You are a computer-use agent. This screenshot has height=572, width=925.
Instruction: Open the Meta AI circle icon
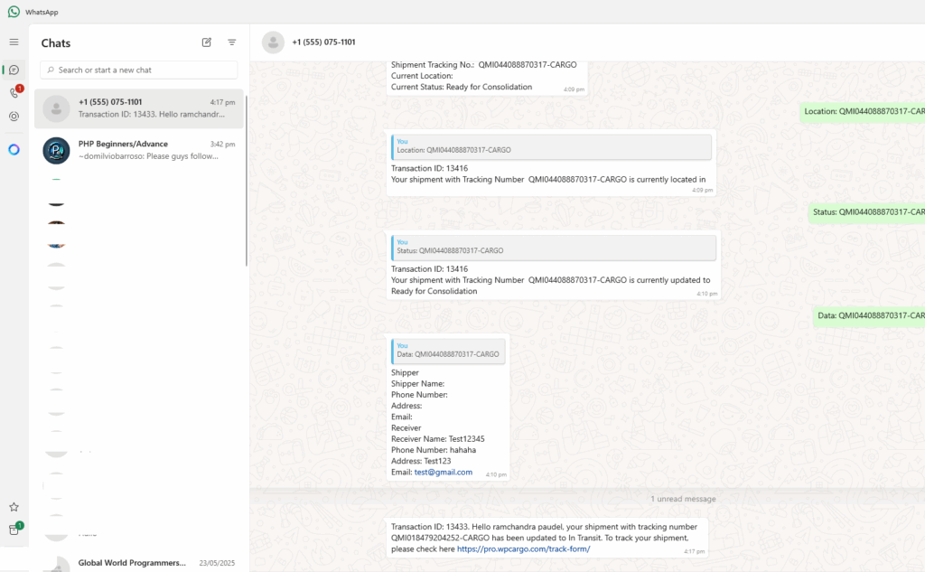coord(14,150)
